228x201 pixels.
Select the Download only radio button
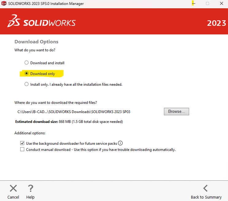[26, 73]
